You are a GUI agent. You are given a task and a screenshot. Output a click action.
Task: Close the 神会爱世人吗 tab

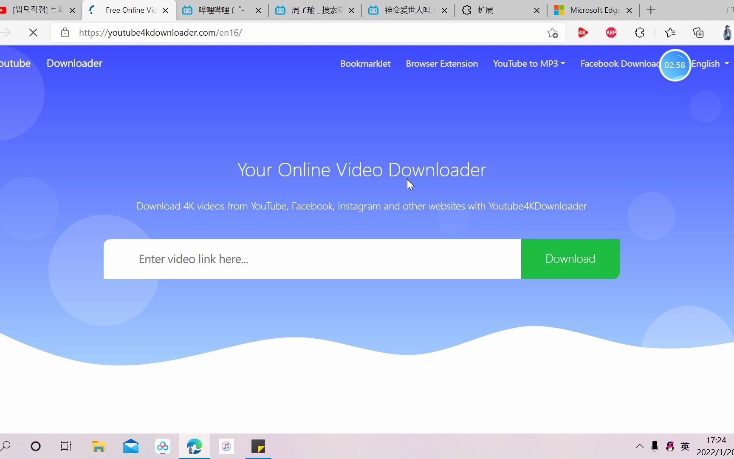[x=444, y=11]
